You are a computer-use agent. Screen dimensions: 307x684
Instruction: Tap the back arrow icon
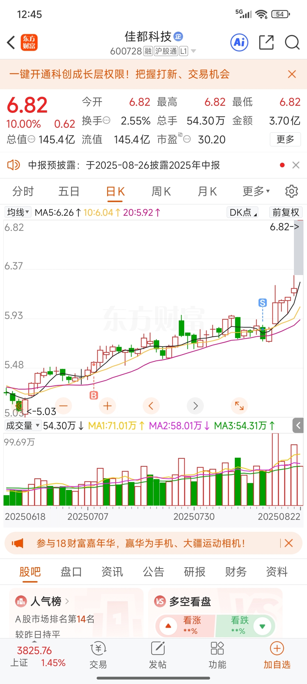11,43
